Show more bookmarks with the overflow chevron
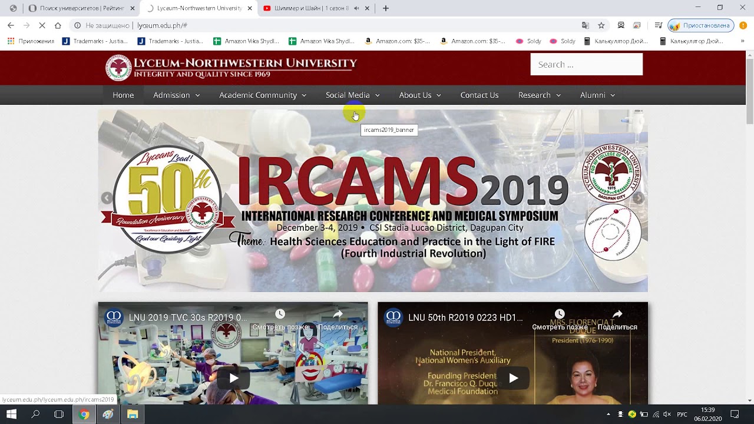The height and width of the screenshot is (424, 754). pos(742,41)
